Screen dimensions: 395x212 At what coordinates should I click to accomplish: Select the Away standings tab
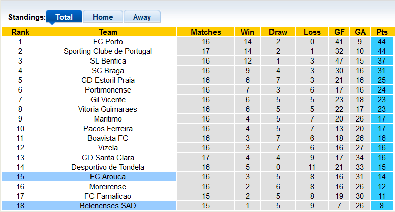[x=142, y=17]
